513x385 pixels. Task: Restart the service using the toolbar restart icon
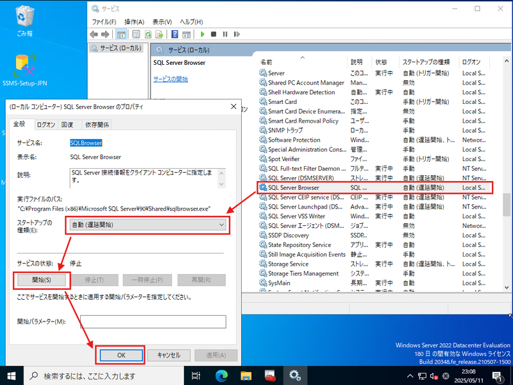pyautogui.click(x=237, y=34)
